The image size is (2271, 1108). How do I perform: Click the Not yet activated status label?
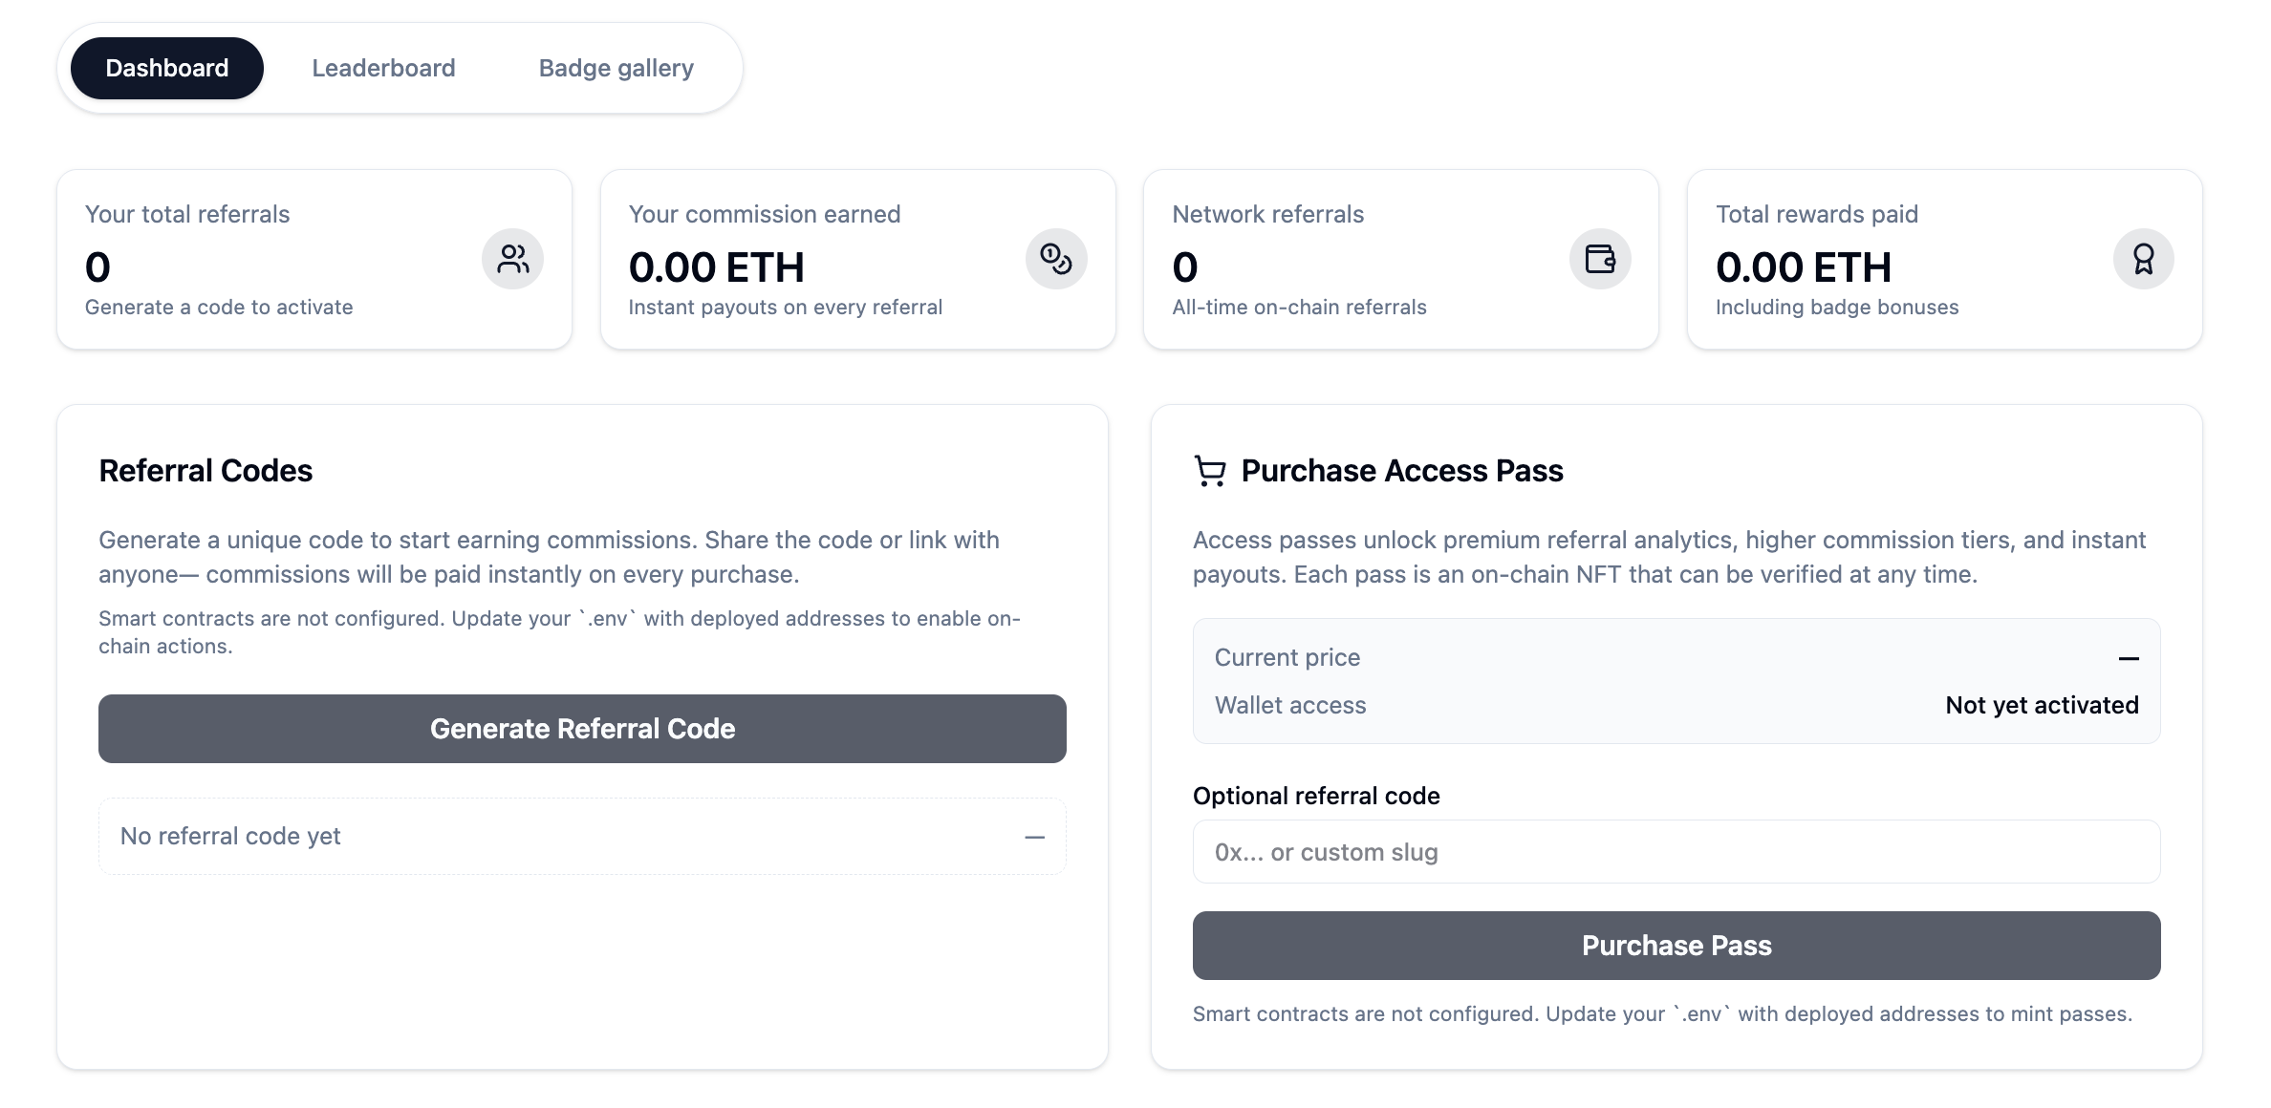2043,705
